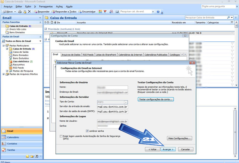This screenshot has width=239, height=163.
Task: Click the Responder reply button
Action: (42, 12)
